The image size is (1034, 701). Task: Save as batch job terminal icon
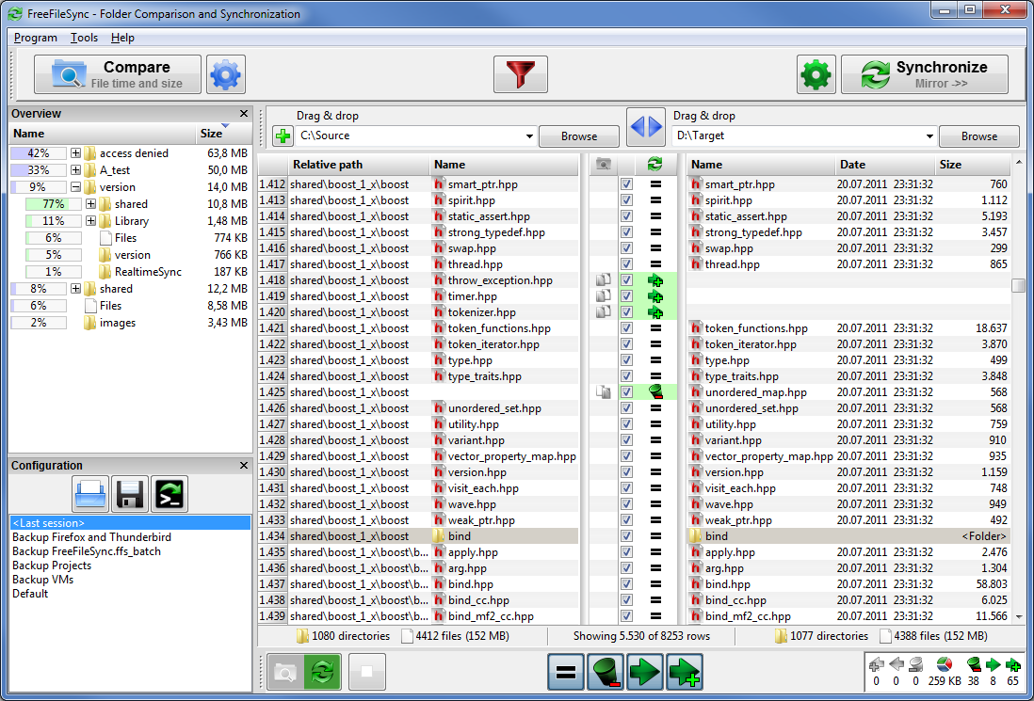[170, 494]
